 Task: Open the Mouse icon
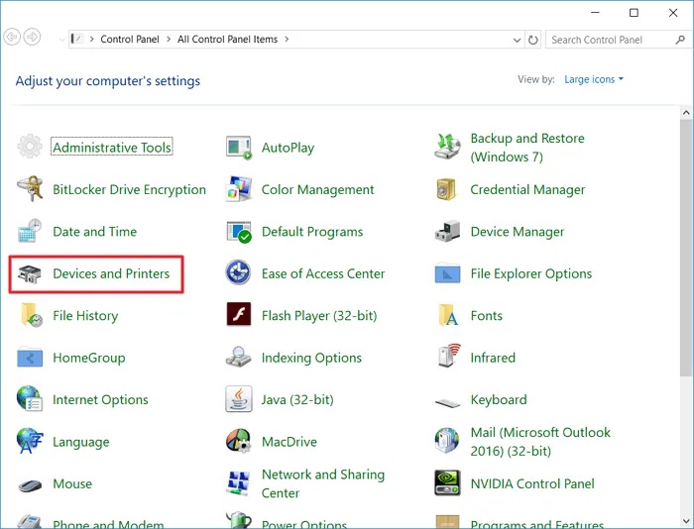[x=30, y=485]
